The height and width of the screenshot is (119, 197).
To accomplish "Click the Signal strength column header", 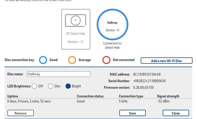I will pos(168,96).
